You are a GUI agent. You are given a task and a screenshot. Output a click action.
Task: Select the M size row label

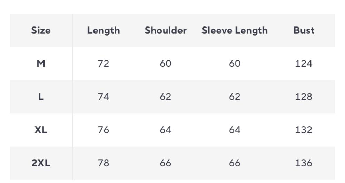click(41, 64)
